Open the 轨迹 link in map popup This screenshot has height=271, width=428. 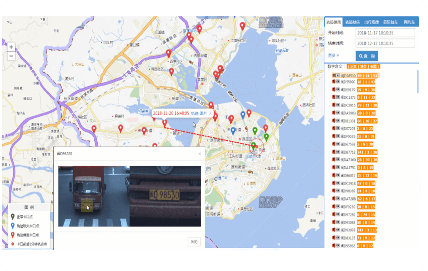(194, 113)
